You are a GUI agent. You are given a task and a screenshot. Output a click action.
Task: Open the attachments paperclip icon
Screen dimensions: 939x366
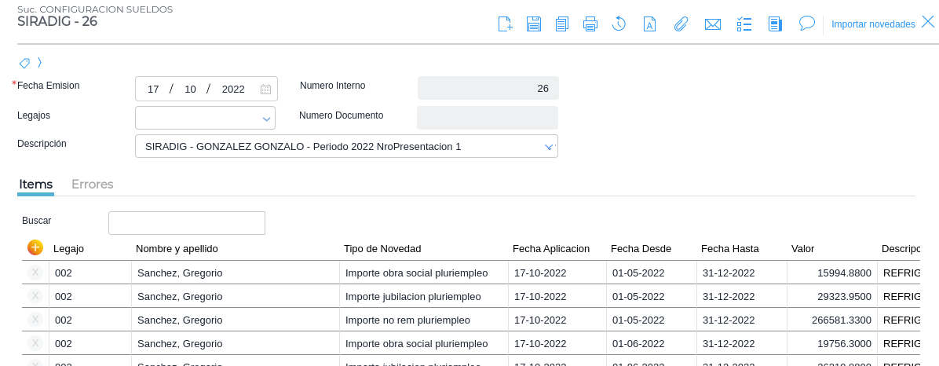681,24
